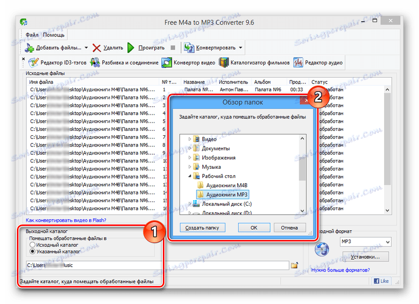Open the 'Как конвертировать видео в Flash?' link

point(66,220)
